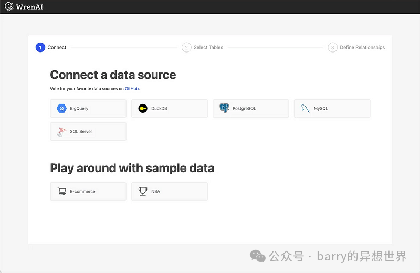
Task: Go to the Select Tables step label
Action: [x=208, y=47]
